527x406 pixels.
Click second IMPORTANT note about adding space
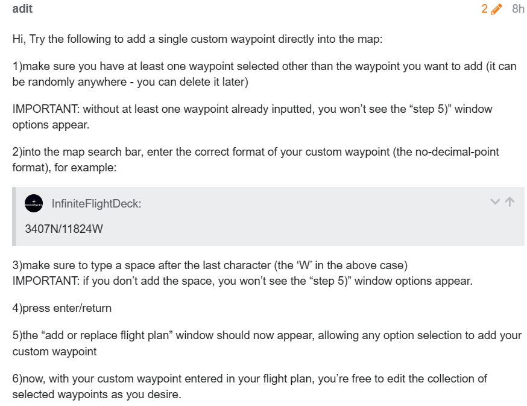242,281
